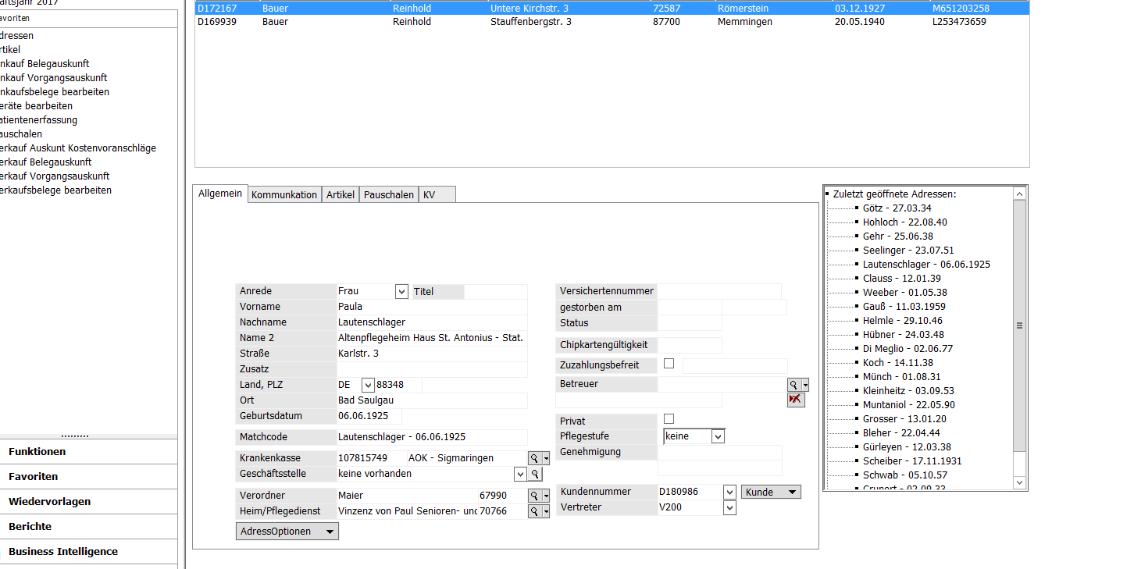The image size is (1134, 569).
Task: Click the Krankenkasse search magnifier icon
Action: (535, 458)
